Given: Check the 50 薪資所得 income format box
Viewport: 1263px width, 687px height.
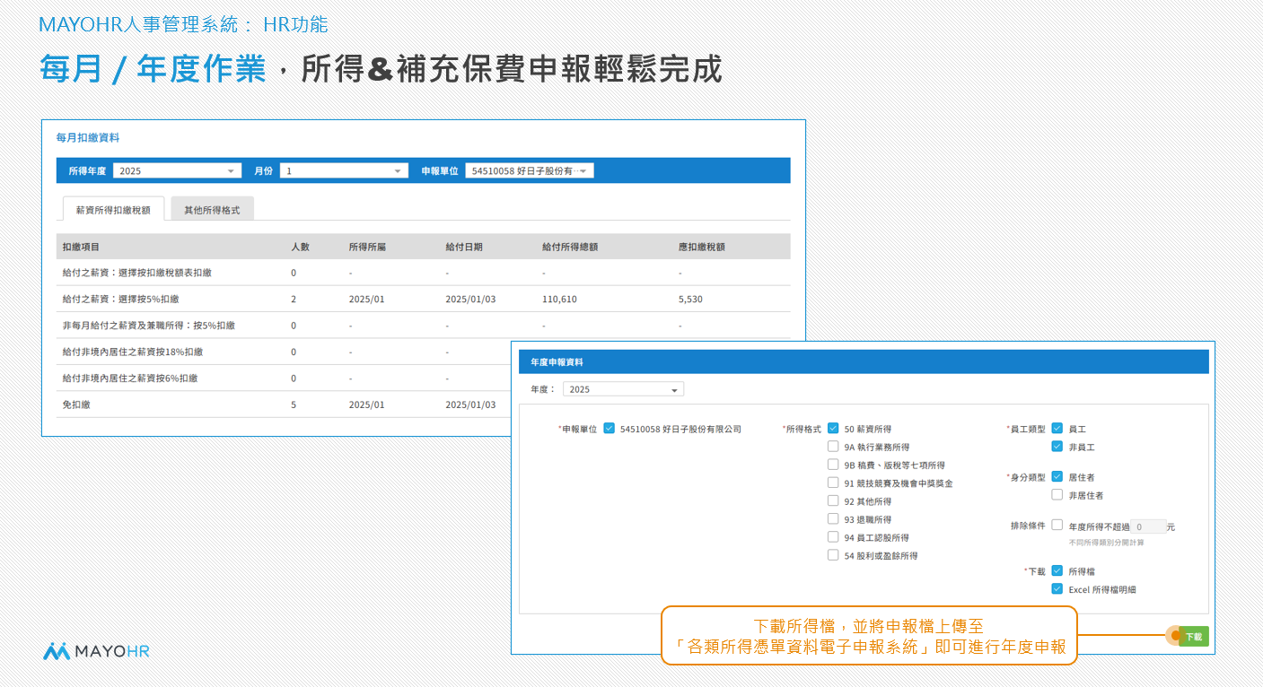Looking at the screenshot, I should click(x=833, y=429).
